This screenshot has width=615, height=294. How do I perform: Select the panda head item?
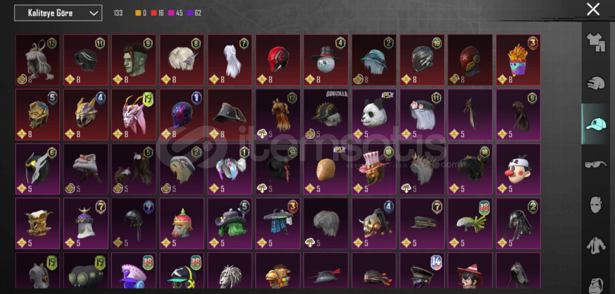[374, 115]
